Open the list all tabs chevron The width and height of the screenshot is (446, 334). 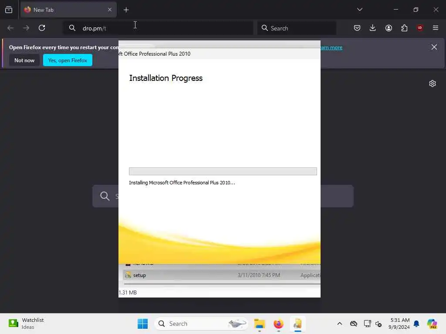[x=359, y=10]
